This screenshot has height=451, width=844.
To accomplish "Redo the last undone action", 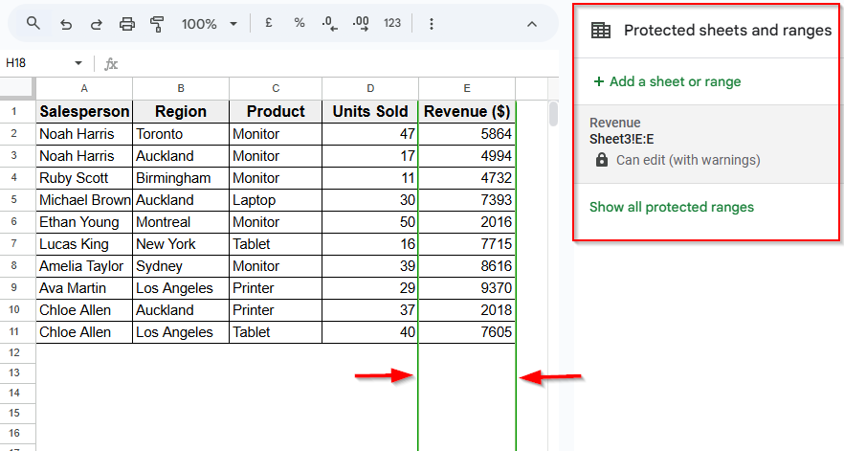I will click(x=96, y=24).
